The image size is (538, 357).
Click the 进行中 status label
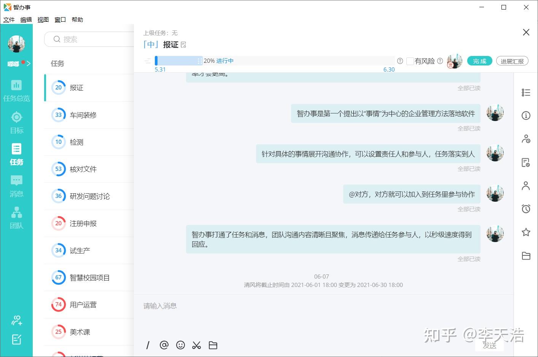pyautogui.click(x=225, y=61)
